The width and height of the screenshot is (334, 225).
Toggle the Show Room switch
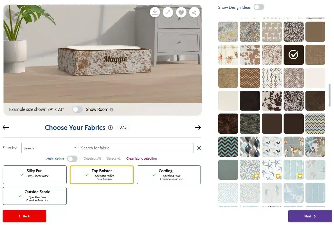coord(78,109)
